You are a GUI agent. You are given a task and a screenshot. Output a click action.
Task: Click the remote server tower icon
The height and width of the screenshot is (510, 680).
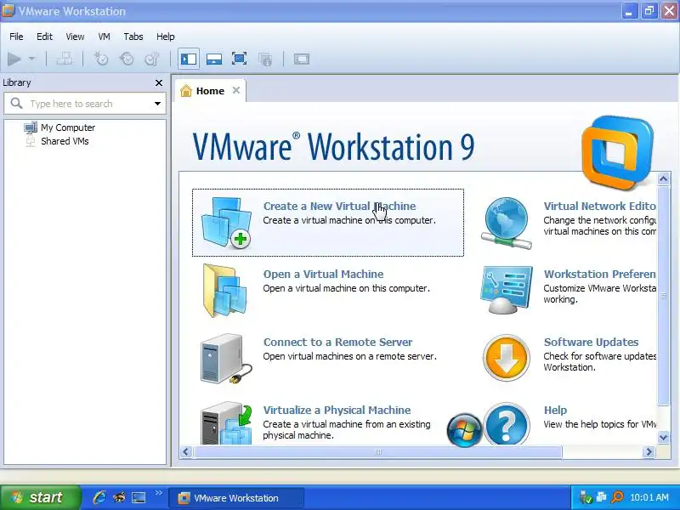pyautogui.click(x=225, y=358)
